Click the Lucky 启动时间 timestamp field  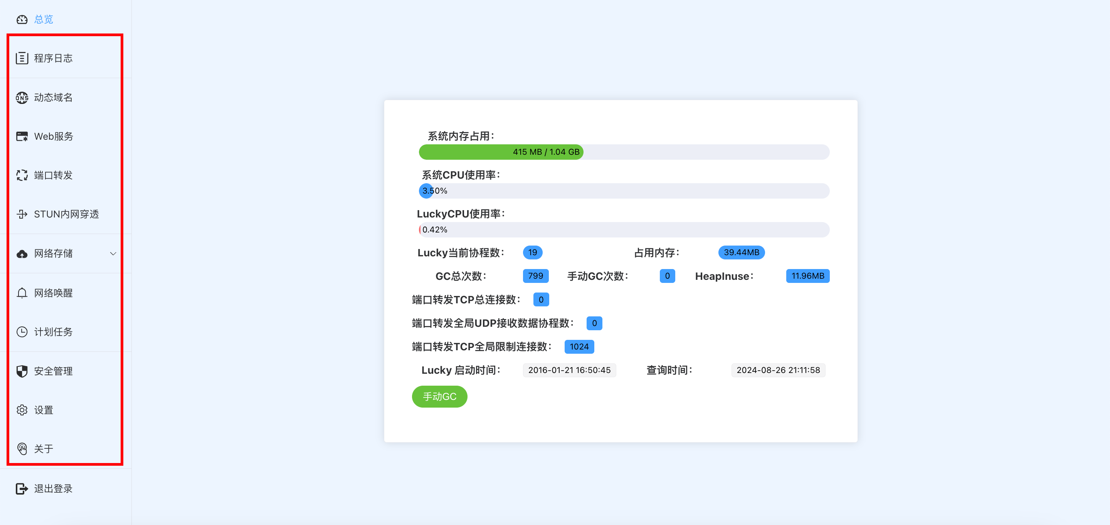(x=569, y=370)
